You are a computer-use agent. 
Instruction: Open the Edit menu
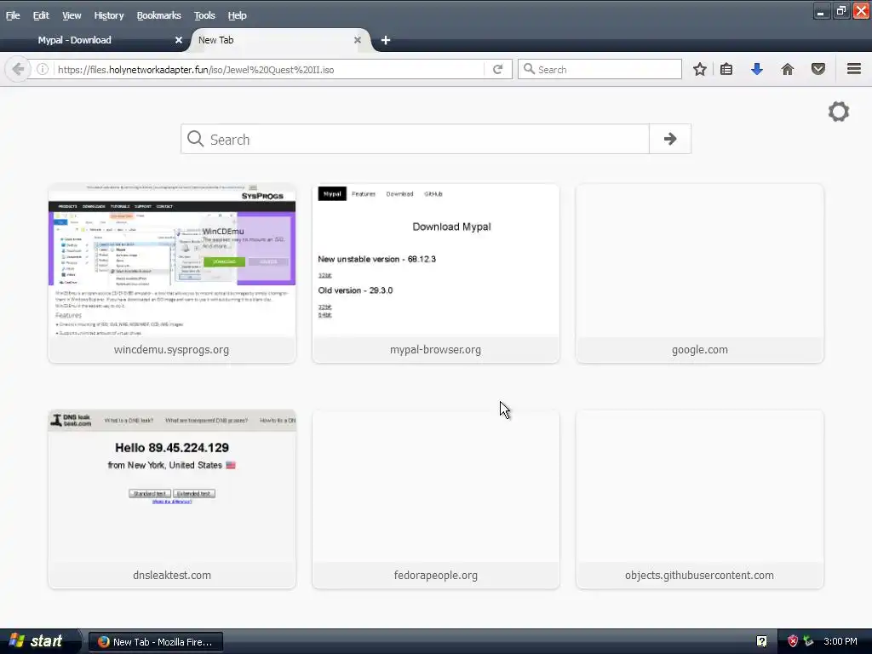pos(41,15)
